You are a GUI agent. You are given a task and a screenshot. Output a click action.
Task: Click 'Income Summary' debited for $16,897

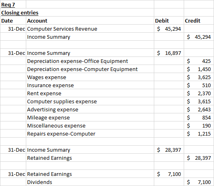point(90,53)
